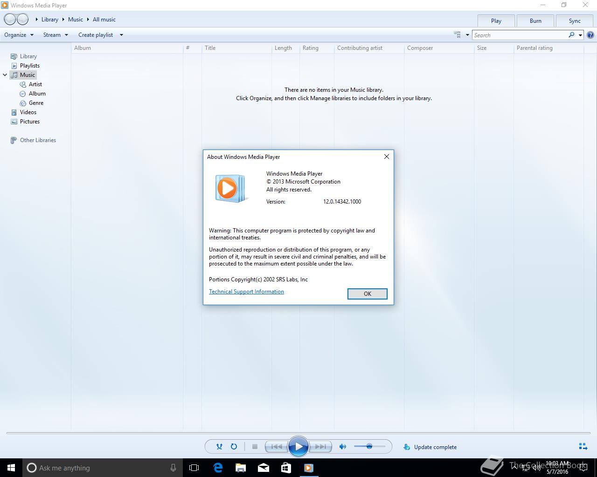
Task: Sort by the Composer column header
Action: click(439, 48)
